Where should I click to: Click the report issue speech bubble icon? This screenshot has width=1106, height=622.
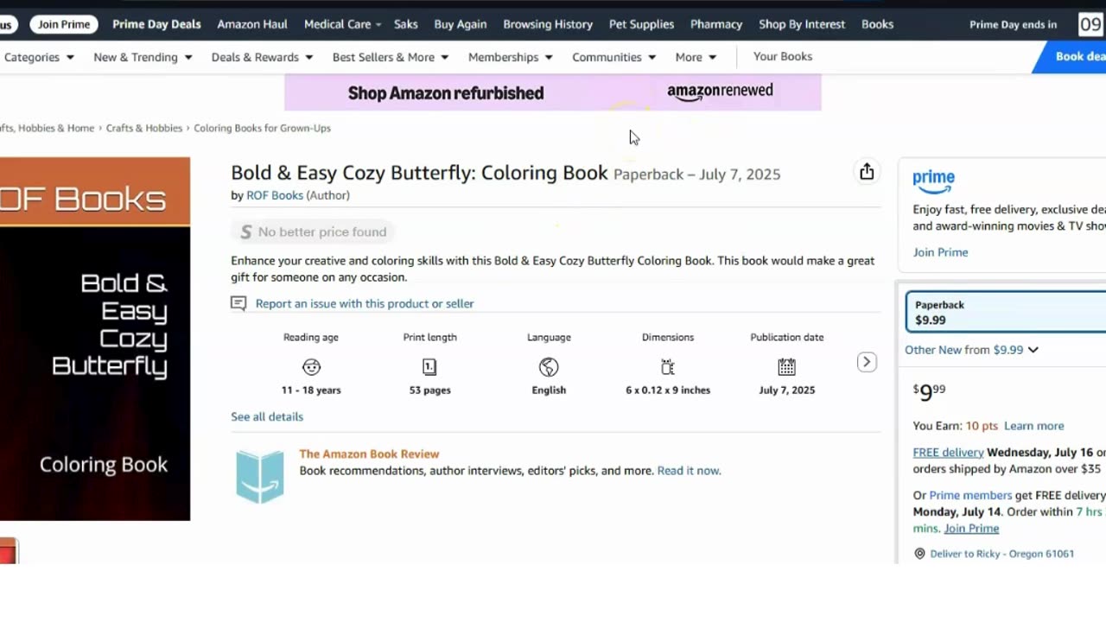[238, 303]
